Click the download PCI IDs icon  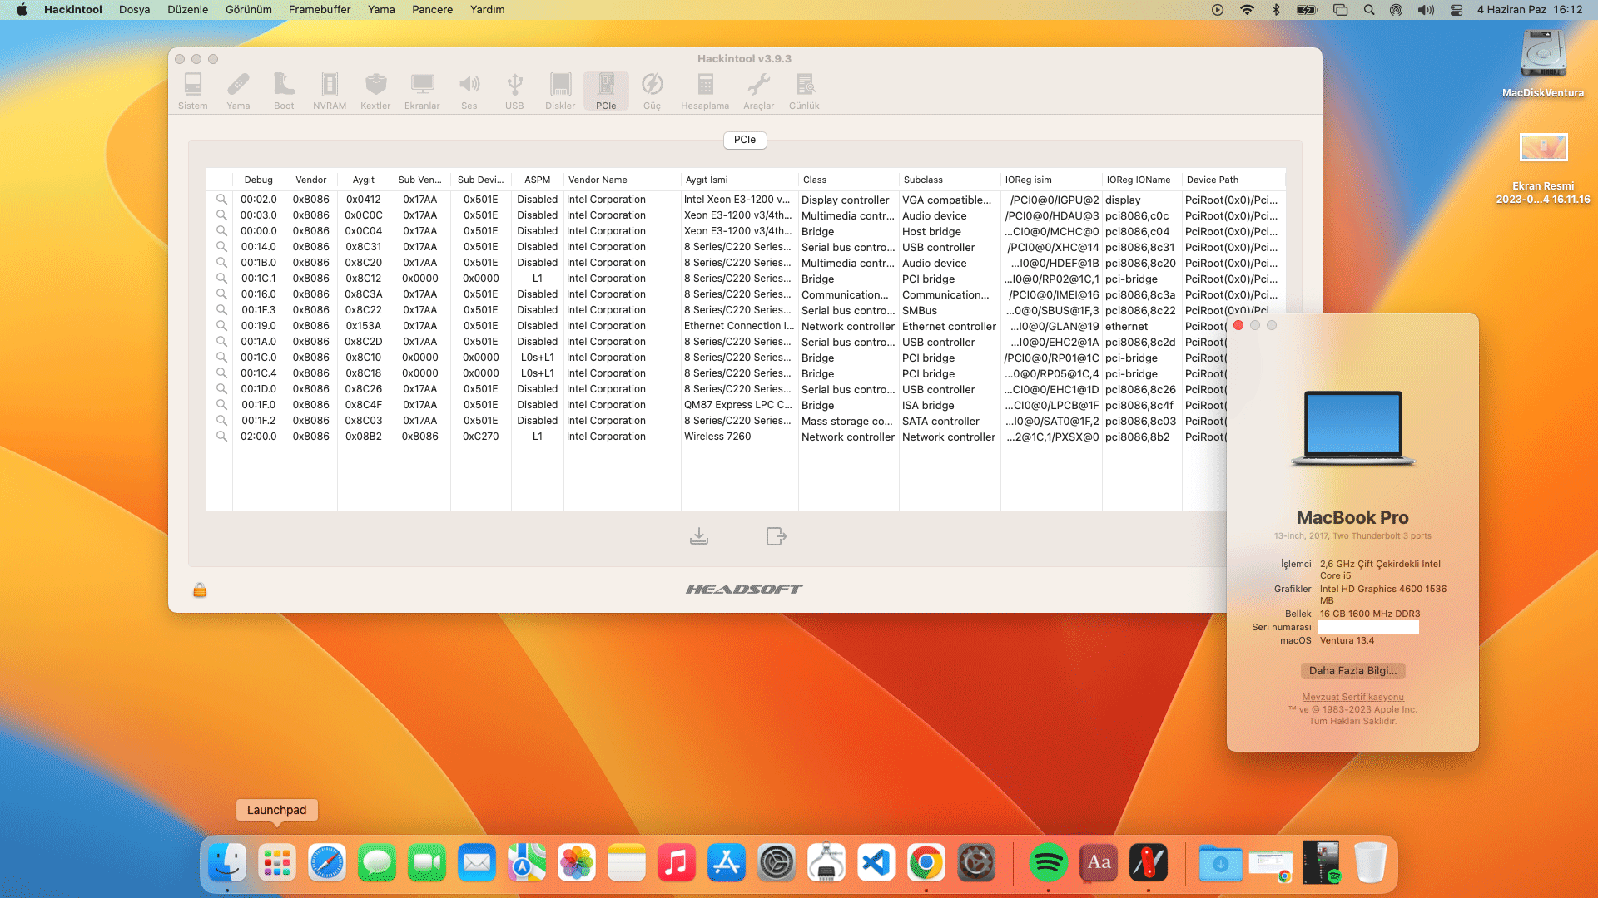click(x=699, y=536)
